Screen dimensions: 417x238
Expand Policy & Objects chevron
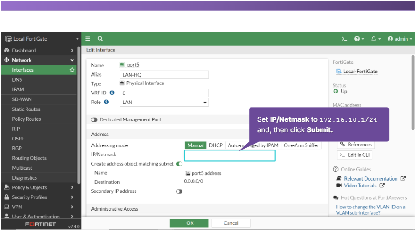coord(72,187)
